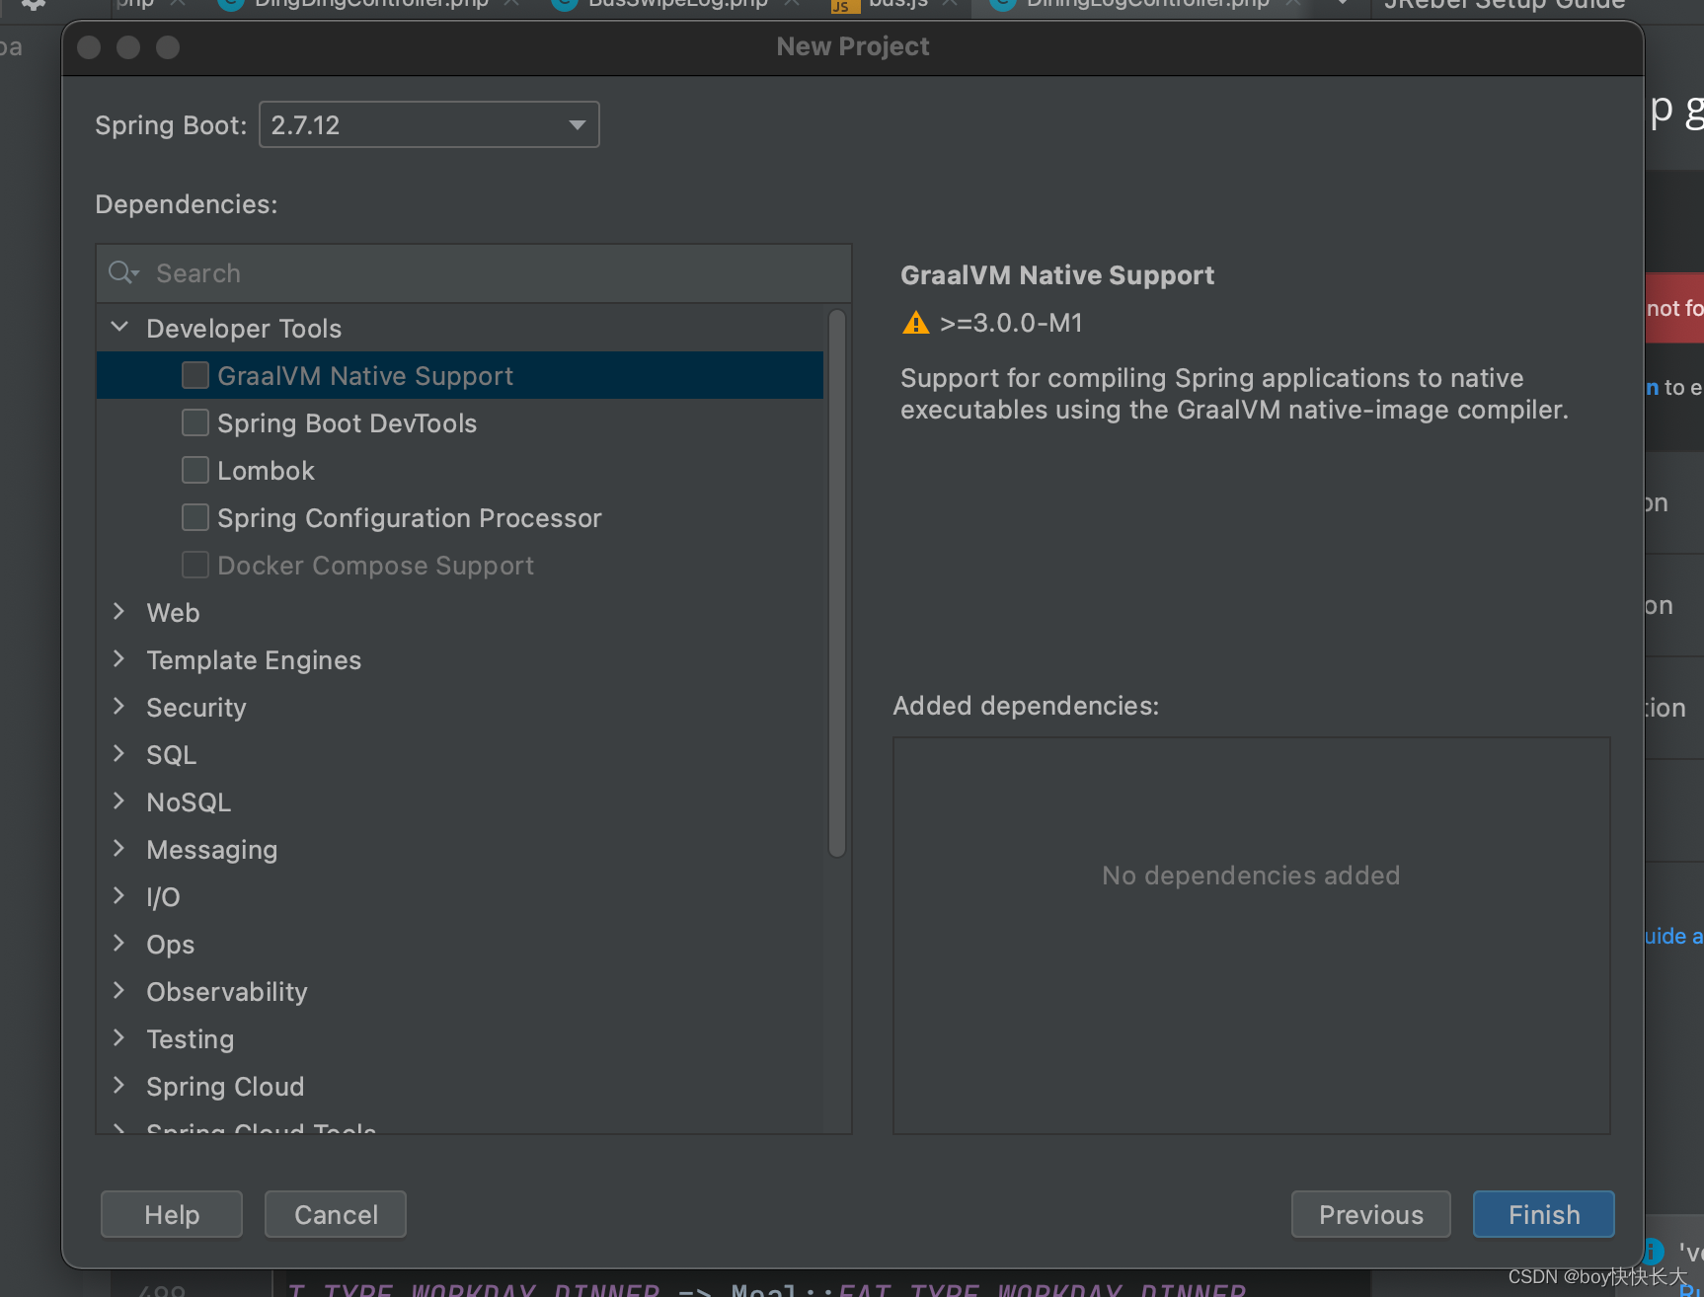
Task: Click the Cancel button
Action: (336, 1214)
